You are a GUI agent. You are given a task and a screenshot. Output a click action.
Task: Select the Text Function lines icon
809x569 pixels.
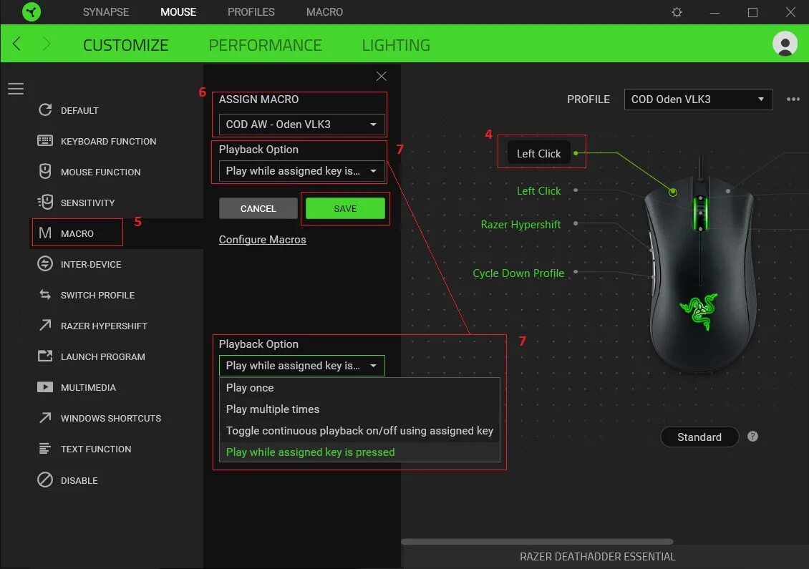[x=45, y=448]
